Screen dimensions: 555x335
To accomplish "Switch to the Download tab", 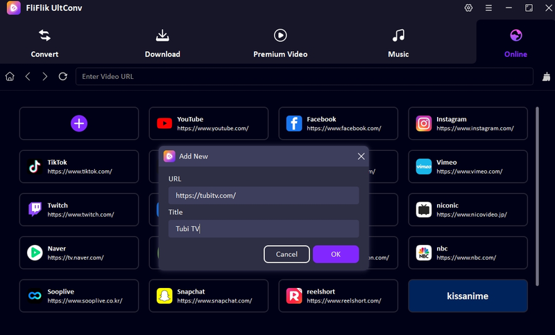I will click(x=162, y=43).
